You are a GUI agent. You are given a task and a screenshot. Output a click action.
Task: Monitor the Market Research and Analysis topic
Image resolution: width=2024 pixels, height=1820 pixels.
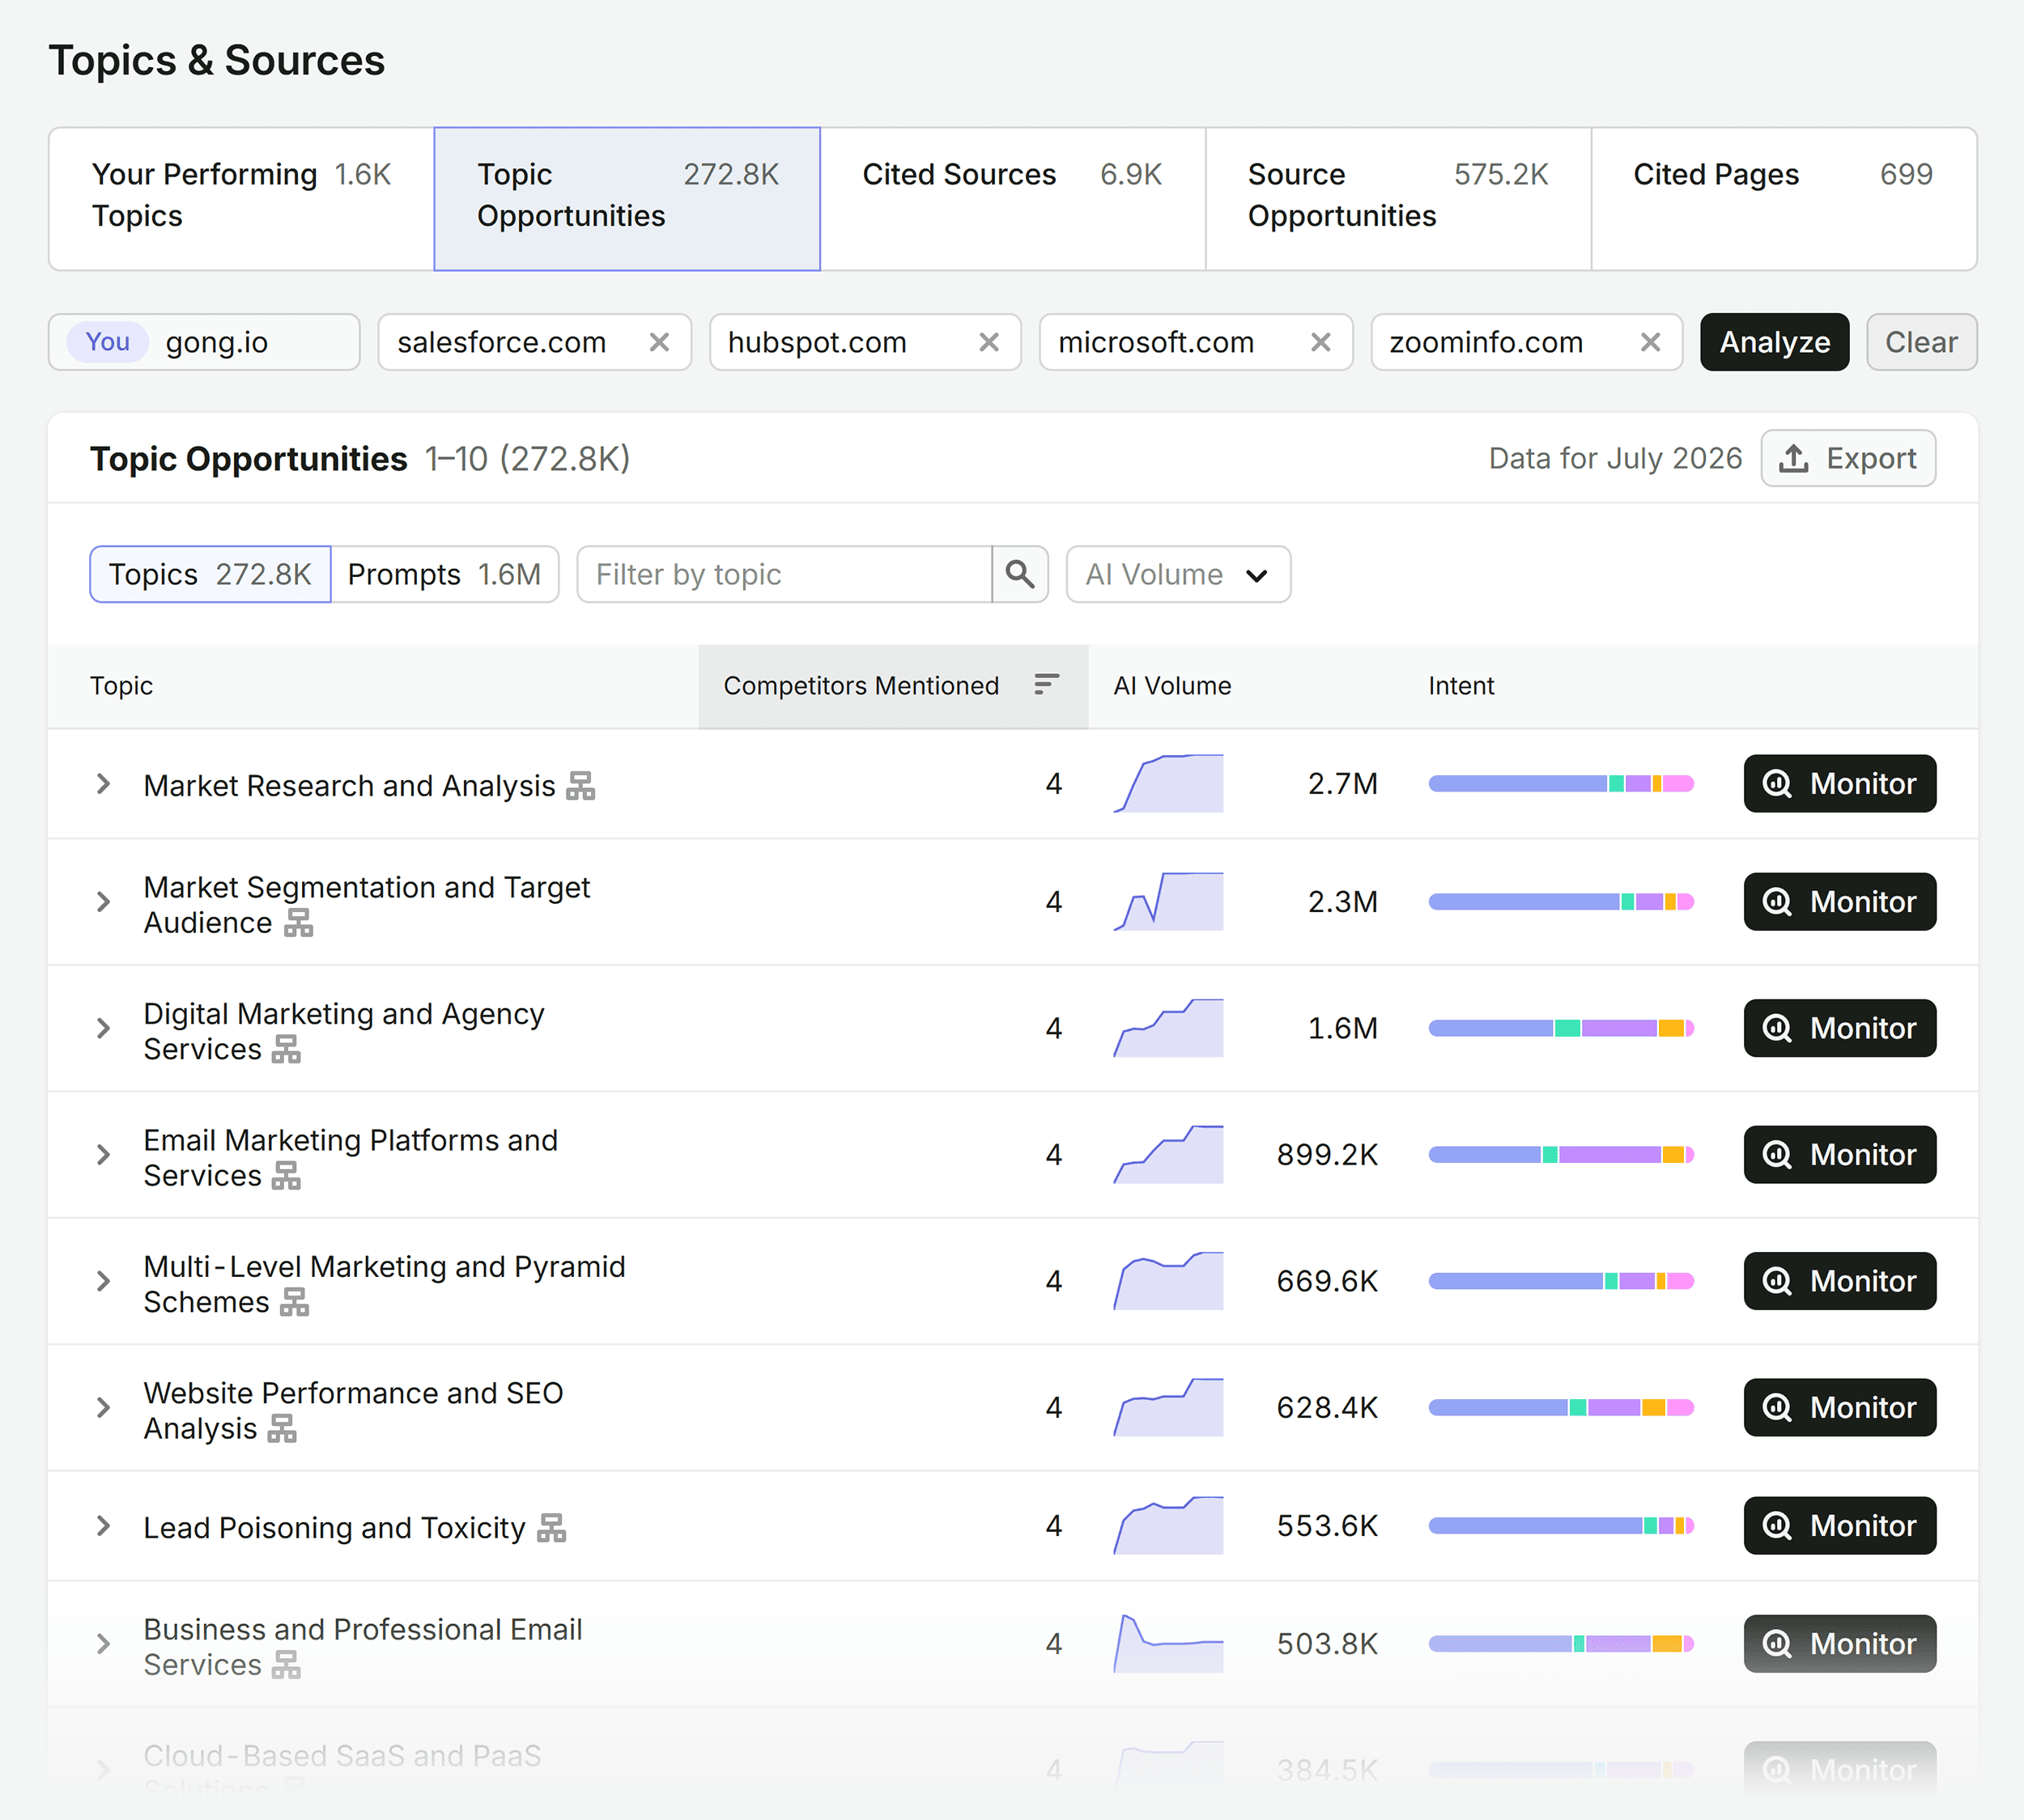(1839, 783)
